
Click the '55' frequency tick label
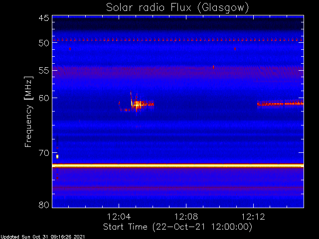pyautogui.click(x=44, y=71)
